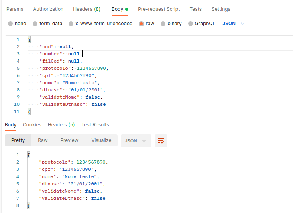Open the request JSON format dropdown

coord(234,24)
